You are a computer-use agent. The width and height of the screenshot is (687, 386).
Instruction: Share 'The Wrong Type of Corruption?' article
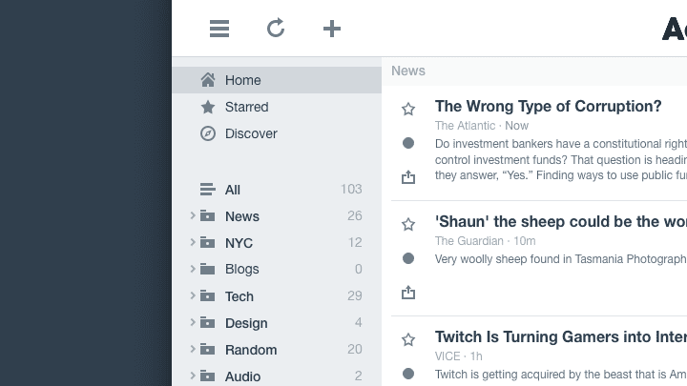tap(408, 177)
